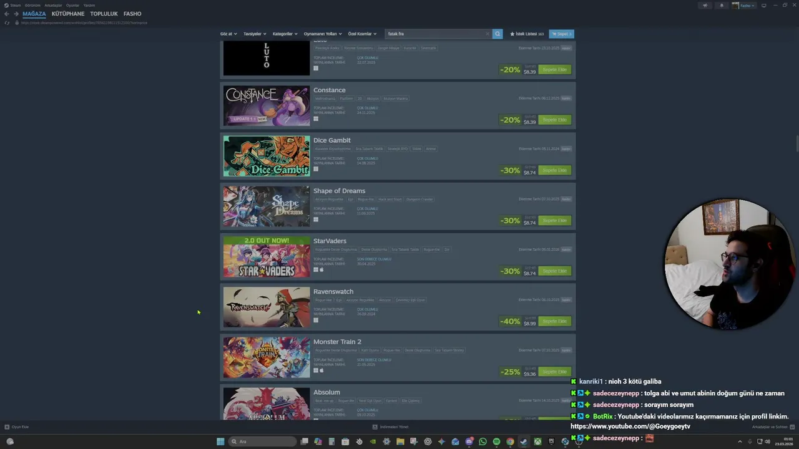This screenshot has height=449, width=799.
Task: Open the Oyunlar menu
Action: coord(72,5)
